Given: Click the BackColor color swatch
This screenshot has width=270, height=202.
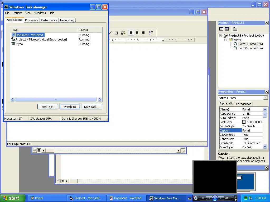Looking at the screenshot, I should [x=244, y=122].
